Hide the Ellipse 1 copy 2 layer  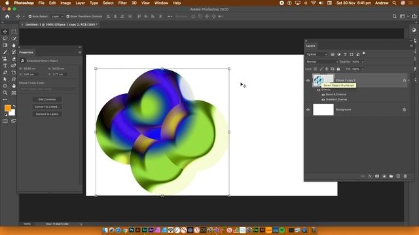(x=308, y=80)
